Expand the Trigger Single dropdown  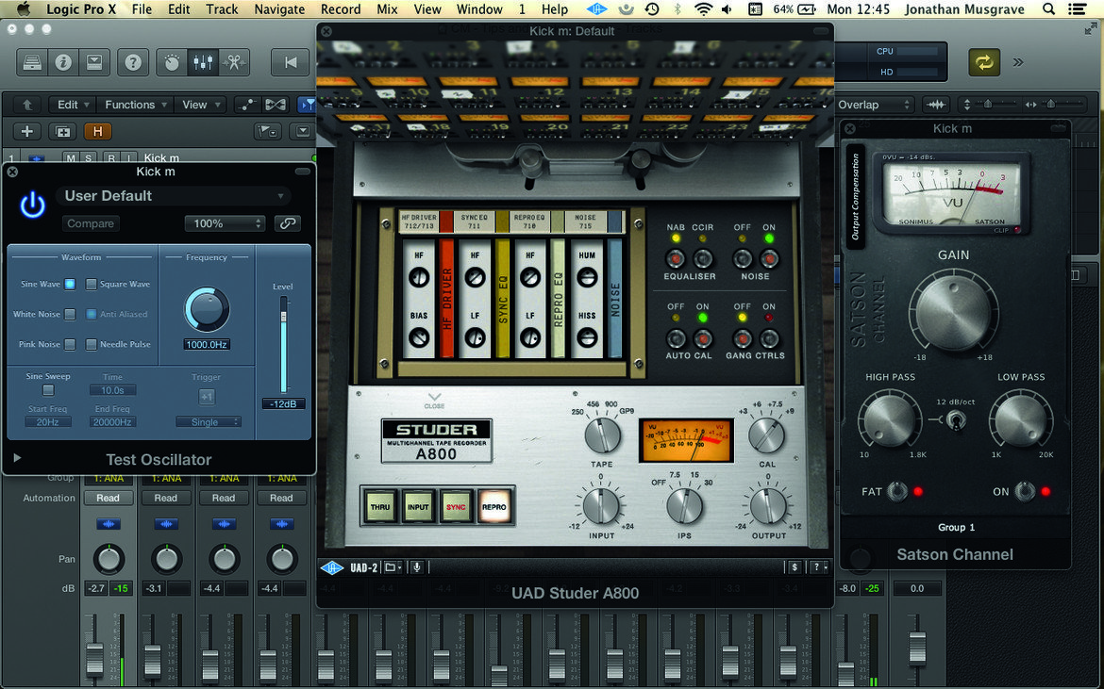click(208, 422)
